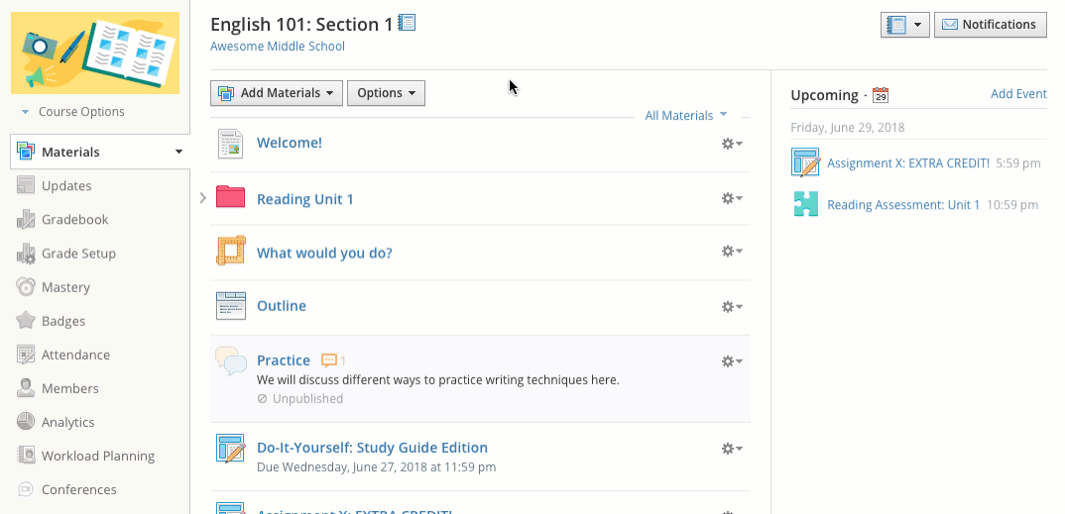Open the Options dropdown button

[386, 93]
